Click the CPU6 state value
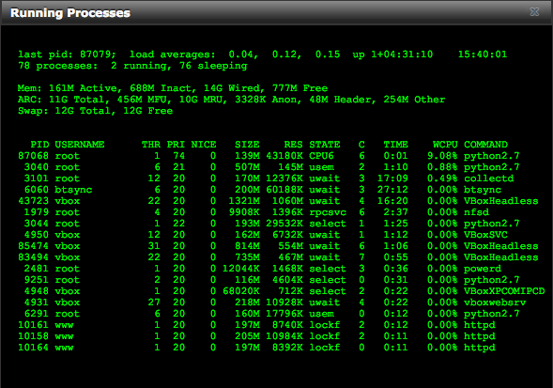 322,156
